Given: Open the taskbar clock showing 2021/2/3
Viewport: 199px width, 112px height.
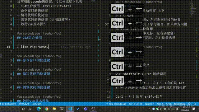Looking at the screenshot, I should point(185,109).
